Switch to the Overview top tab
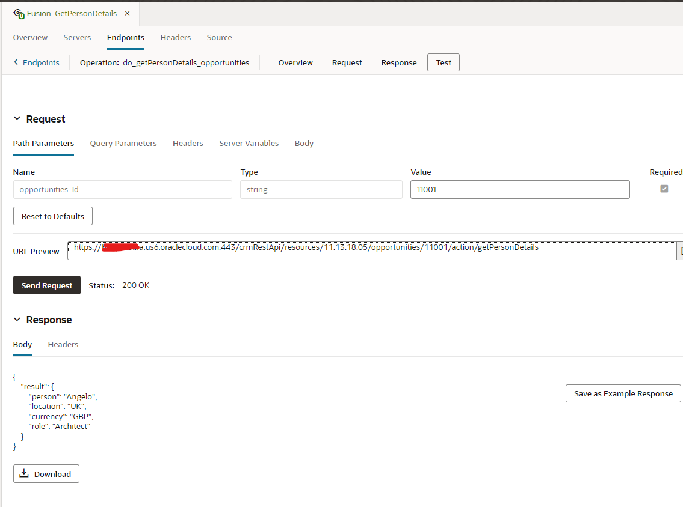The width and height of the screenshot is (683, 507). pos(30,37)
